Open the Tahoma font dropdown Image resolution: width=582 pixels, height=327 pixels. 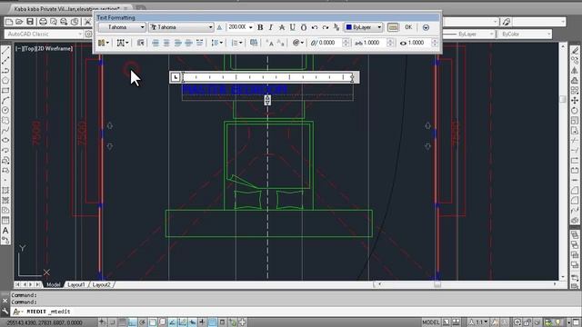(x=181, y=27)
